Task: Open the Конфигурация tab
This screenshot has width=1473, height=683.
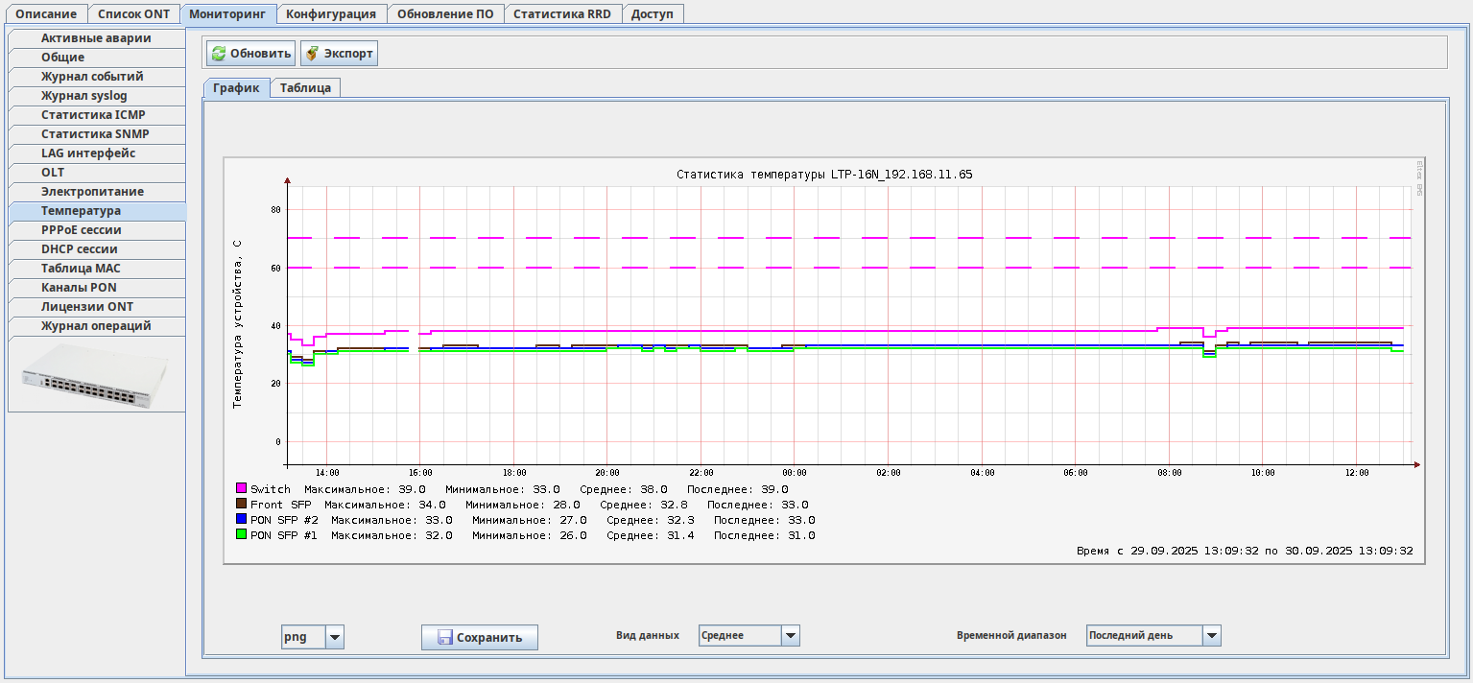Action: coord(332,14)
